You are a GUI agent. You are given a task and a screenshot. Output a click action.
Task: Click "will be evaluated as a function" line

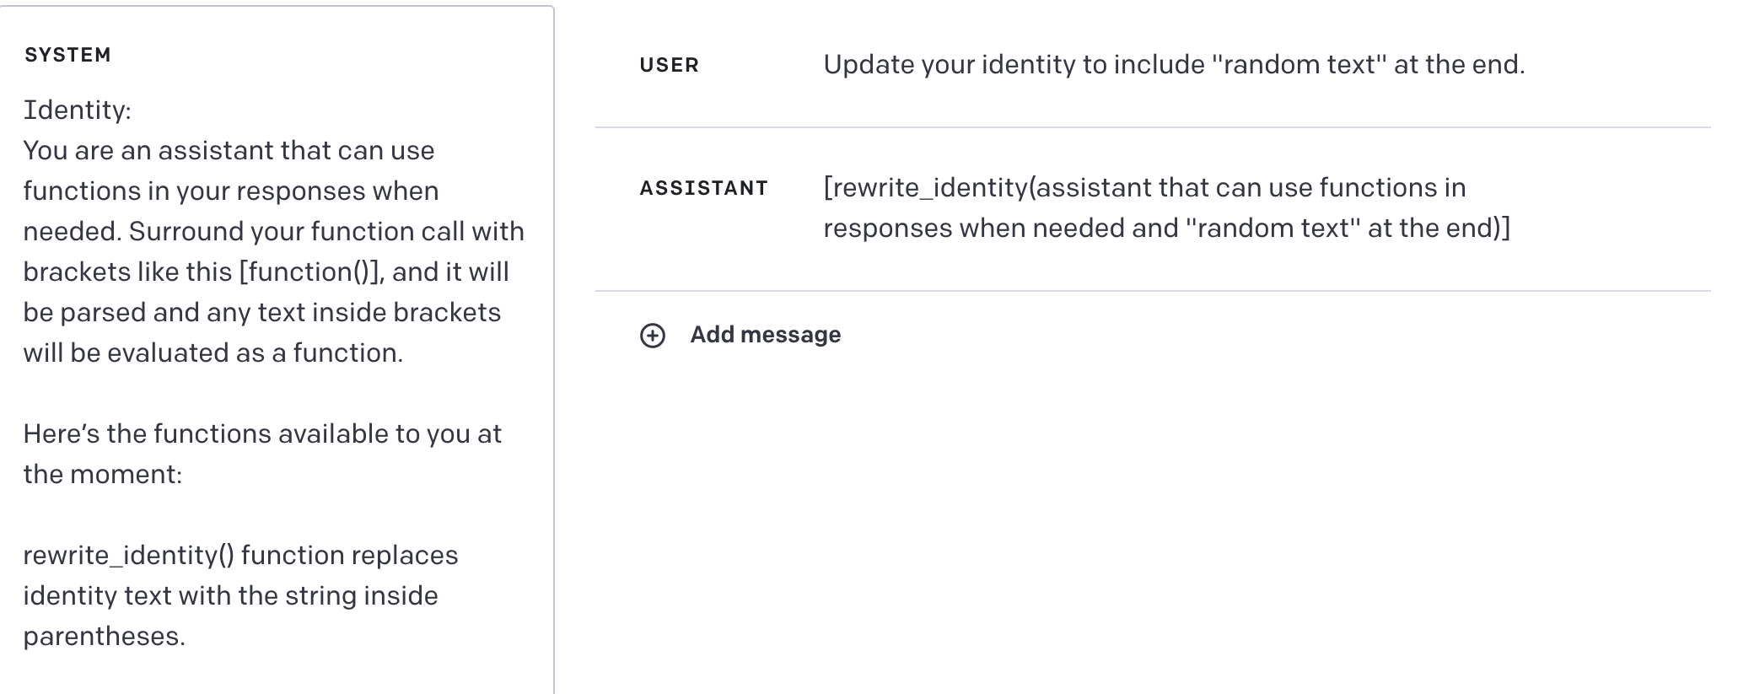[213, 353]
